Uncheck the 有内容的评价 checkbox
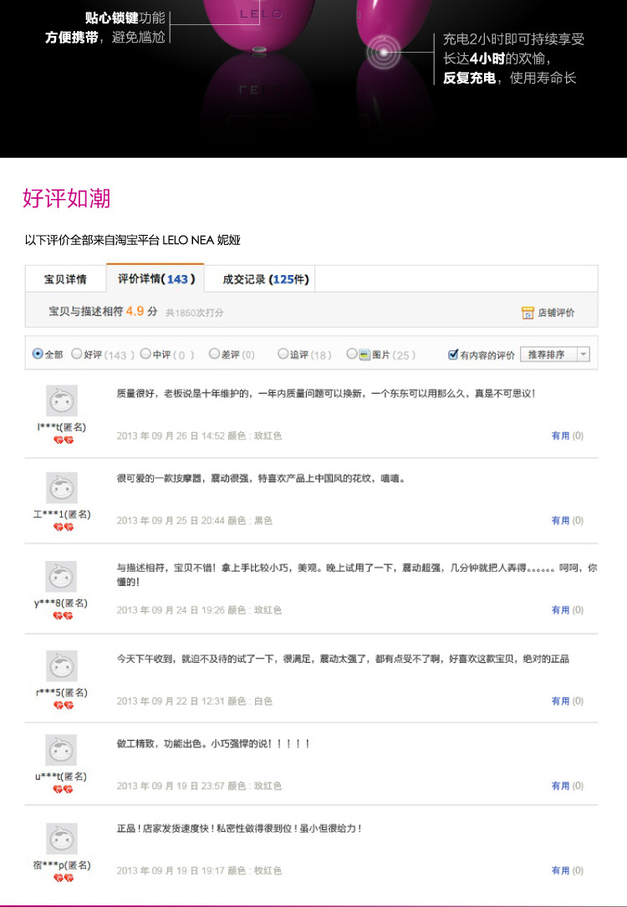 (x=453, y=354)
